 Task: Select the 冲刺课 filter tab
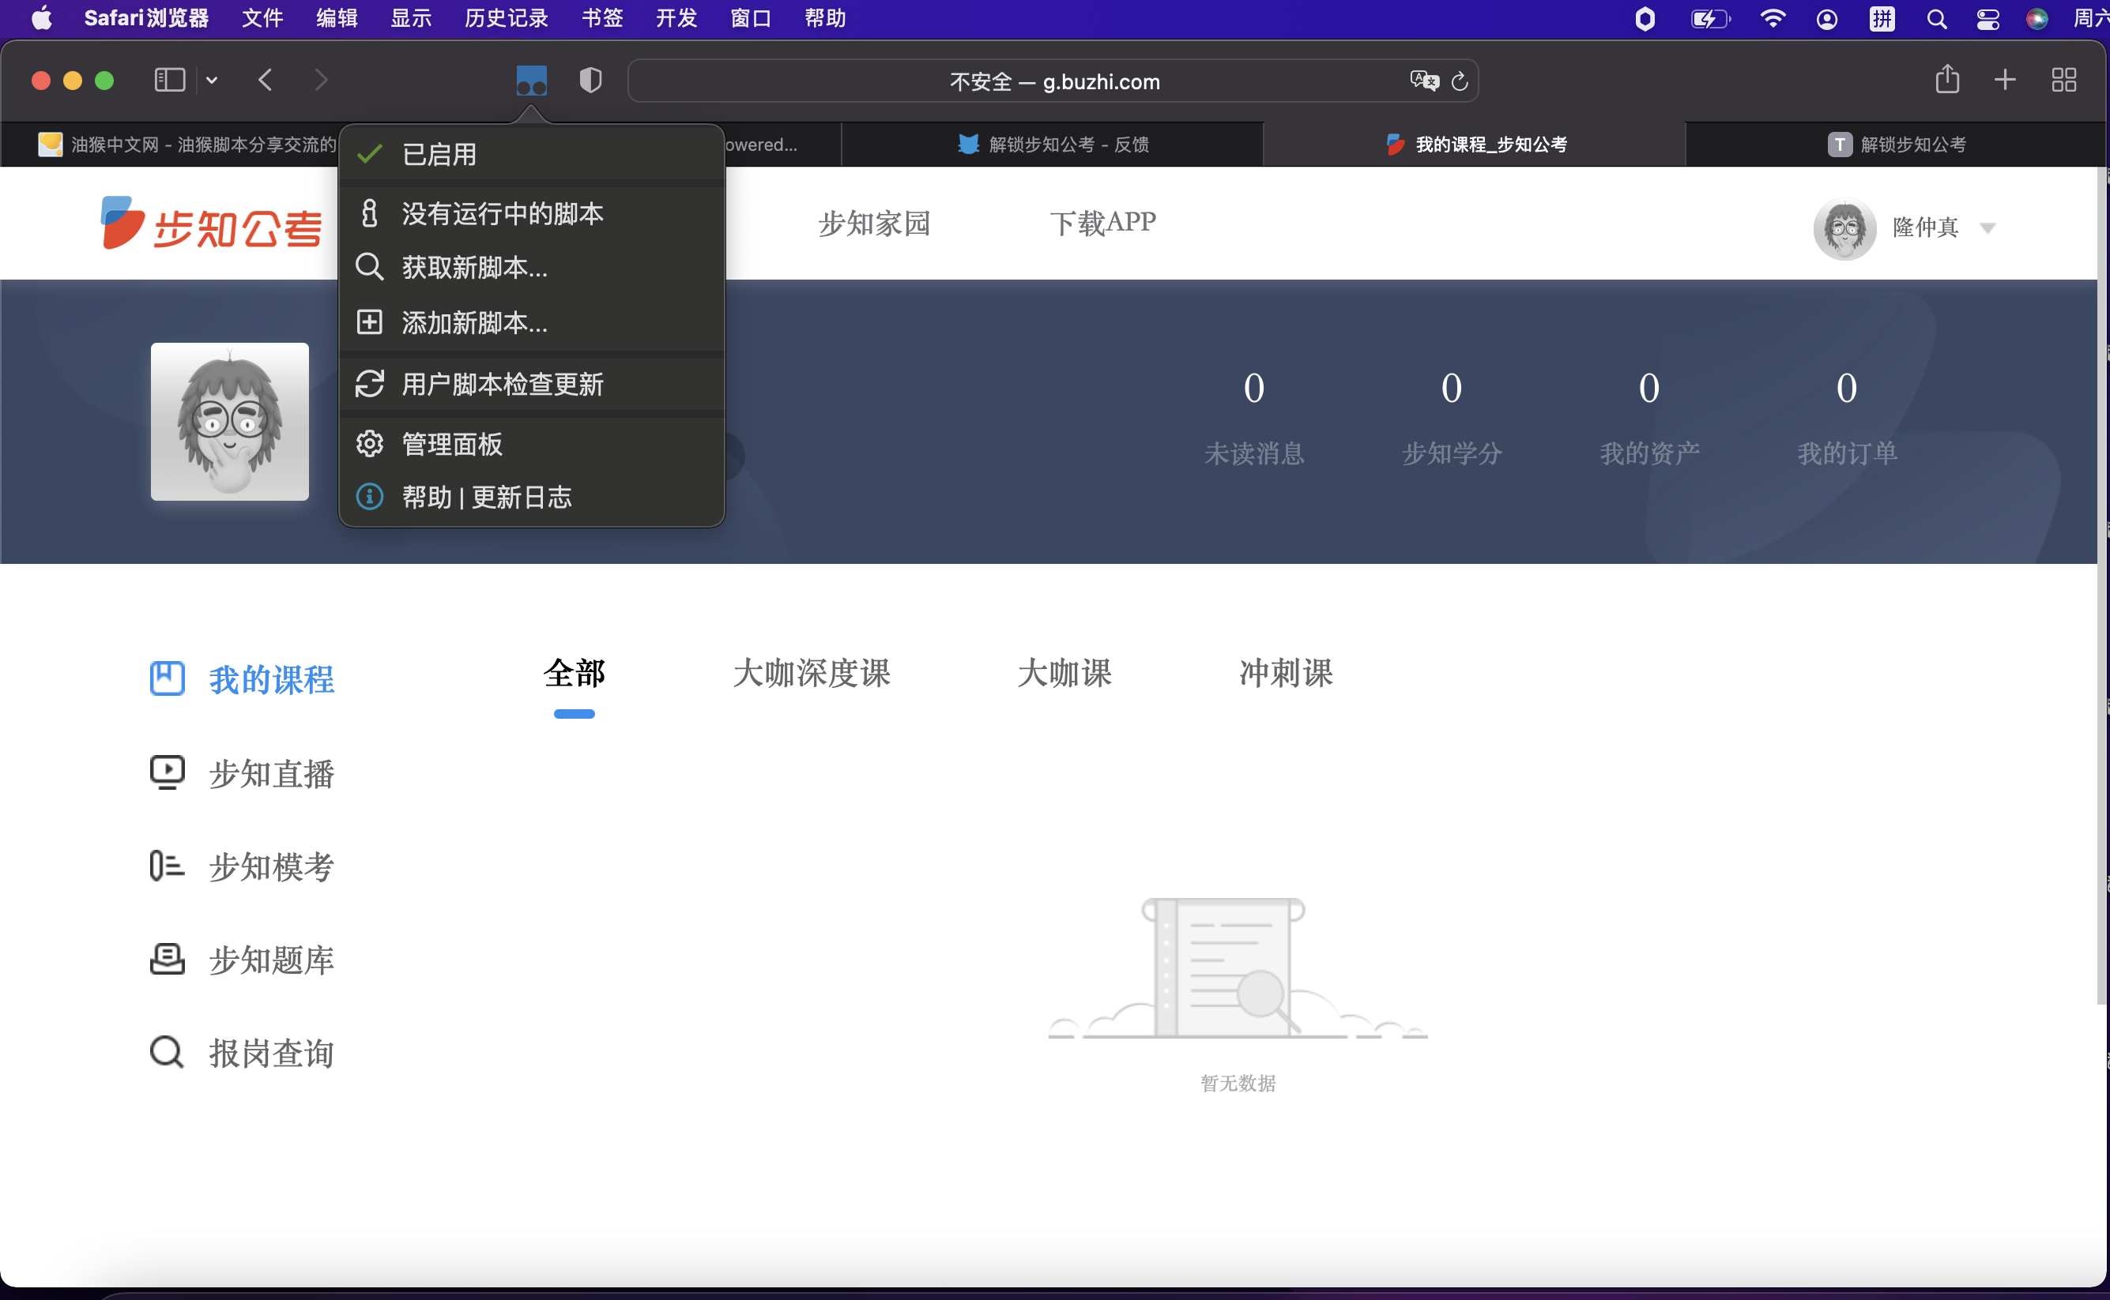1286,673
